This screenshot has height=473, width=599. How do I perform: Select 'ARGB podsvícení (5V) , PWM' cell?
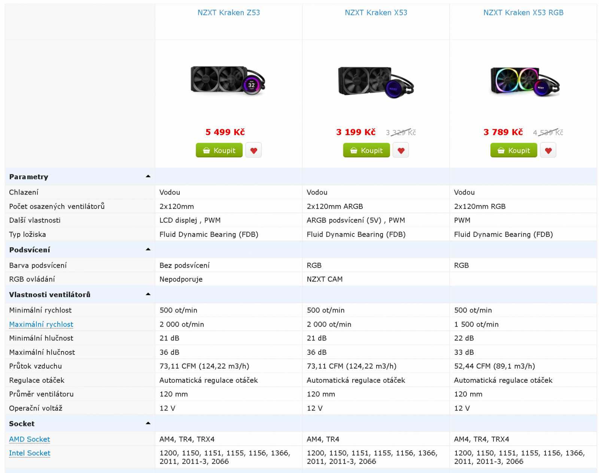coord(376,220)
